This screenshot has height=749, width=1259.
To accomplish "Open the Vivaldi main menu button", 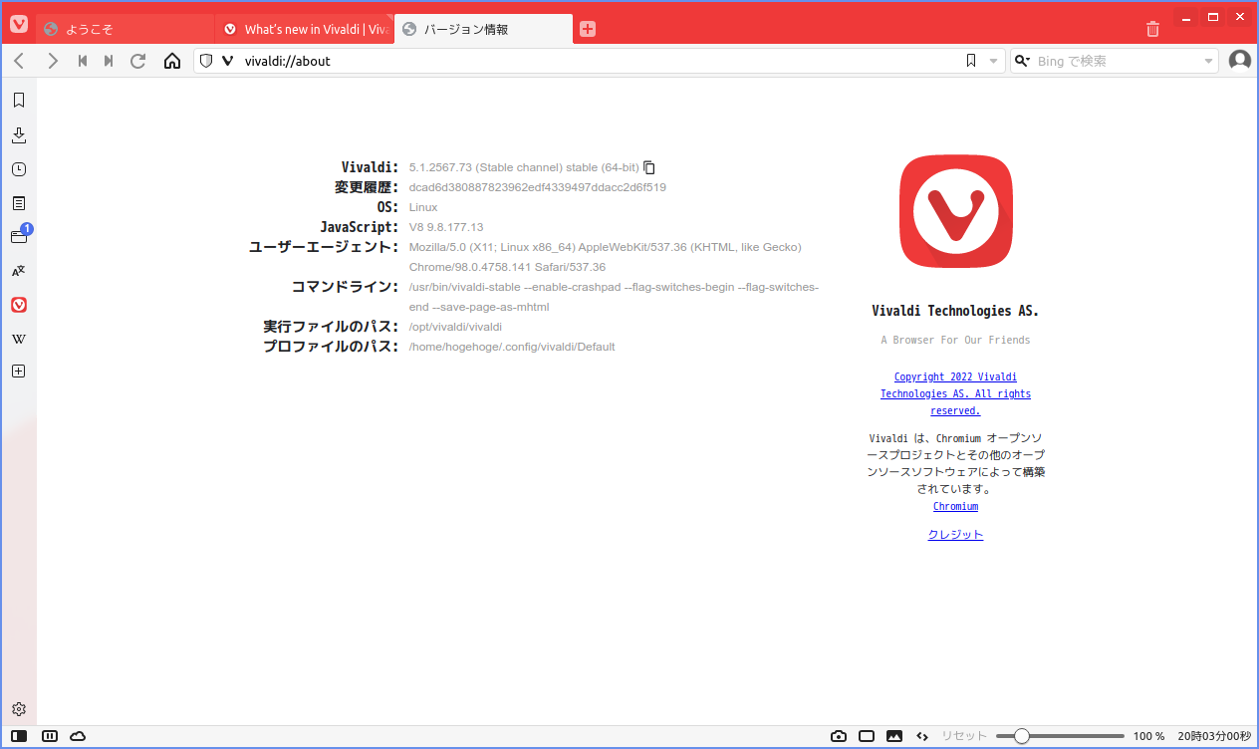I will click(19, 25).
